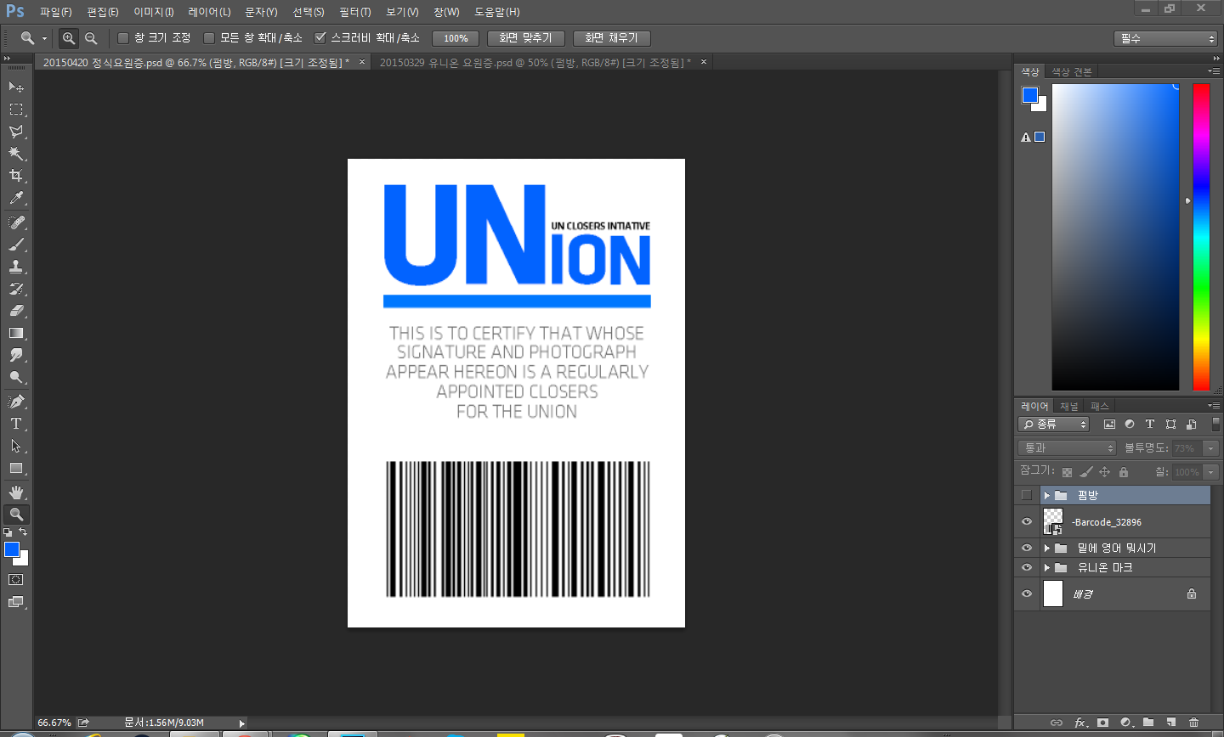Swap foreground and background colors
1224x737 pixels.
[24, 532]
